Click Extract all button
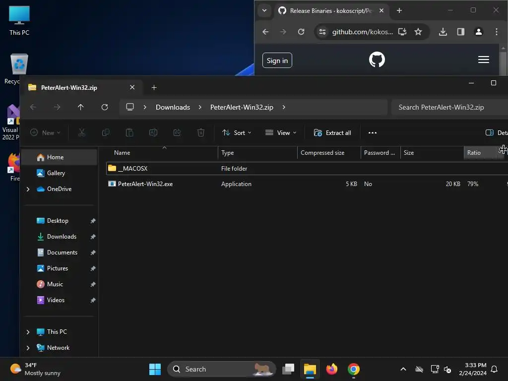Screen dimensions: 508x381 332,133
